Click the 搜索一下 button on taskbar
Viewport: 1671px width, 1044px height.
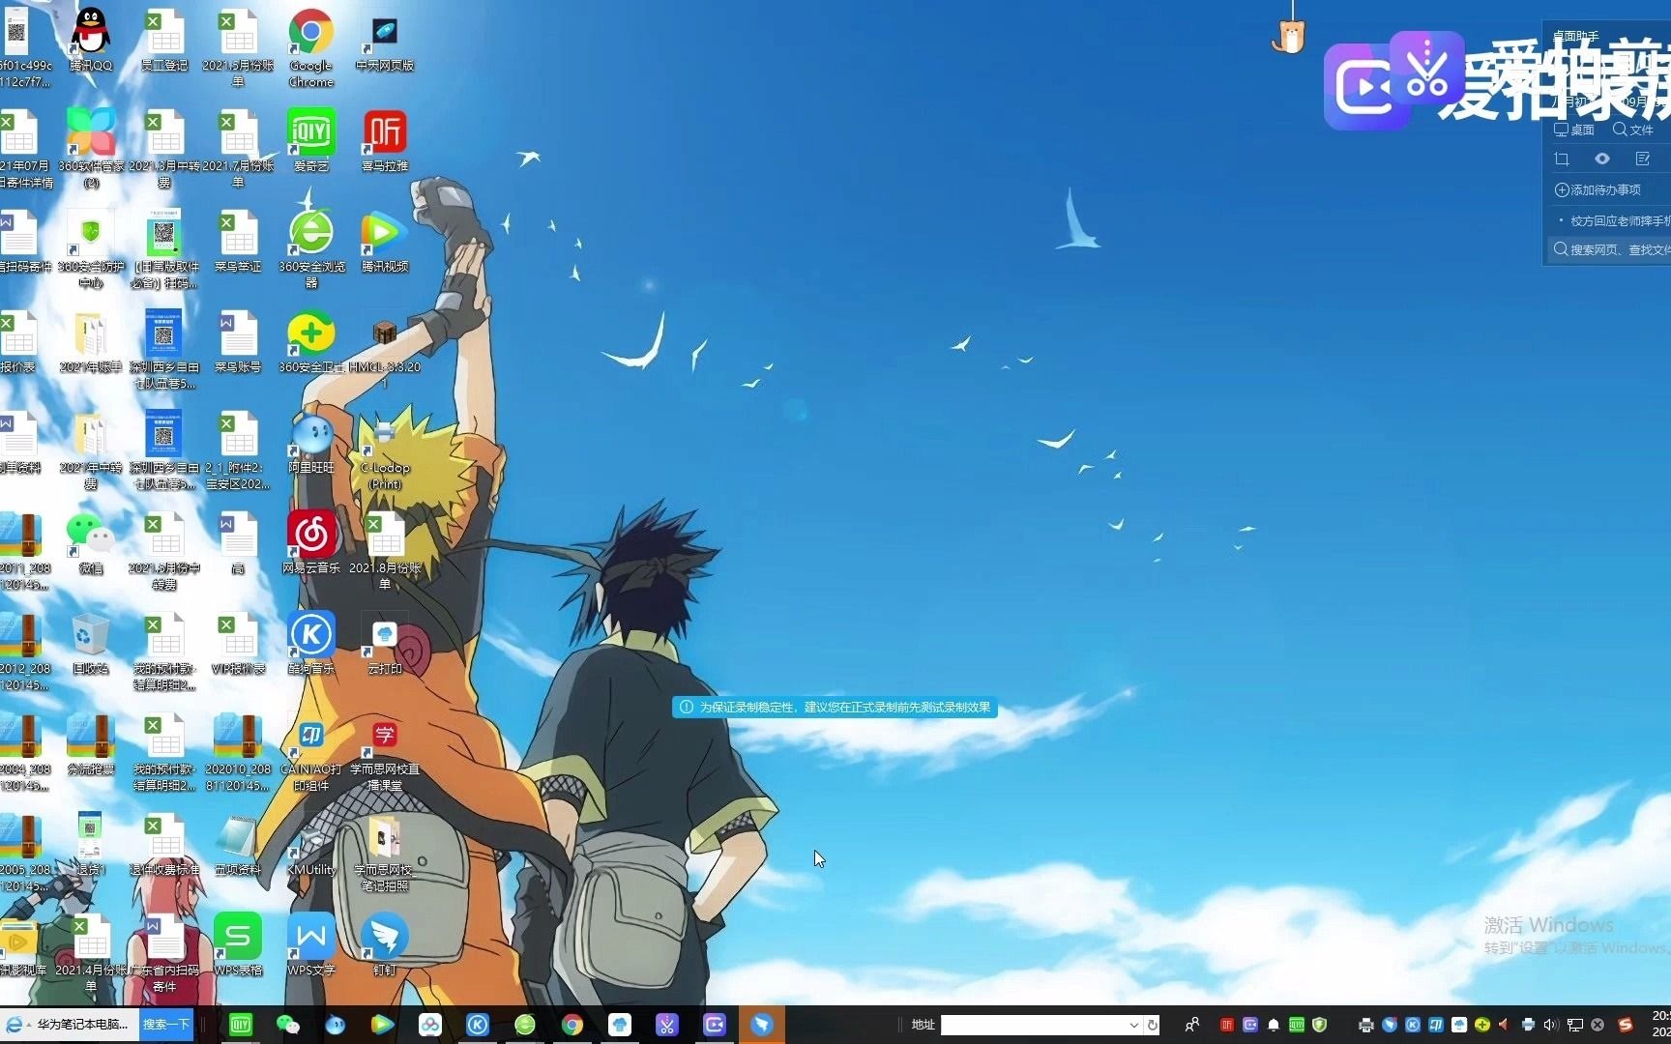166,1025
